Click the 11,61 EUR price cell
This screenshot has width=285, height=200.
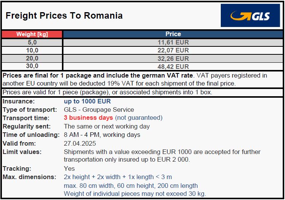[173, 42]
